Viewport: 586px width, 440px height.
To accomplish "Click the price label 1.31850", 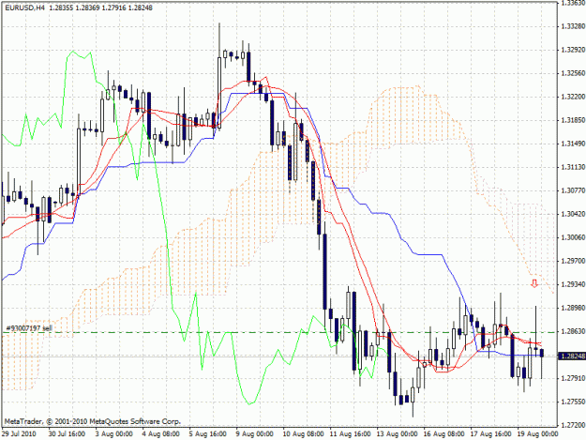I will (573, 120).
